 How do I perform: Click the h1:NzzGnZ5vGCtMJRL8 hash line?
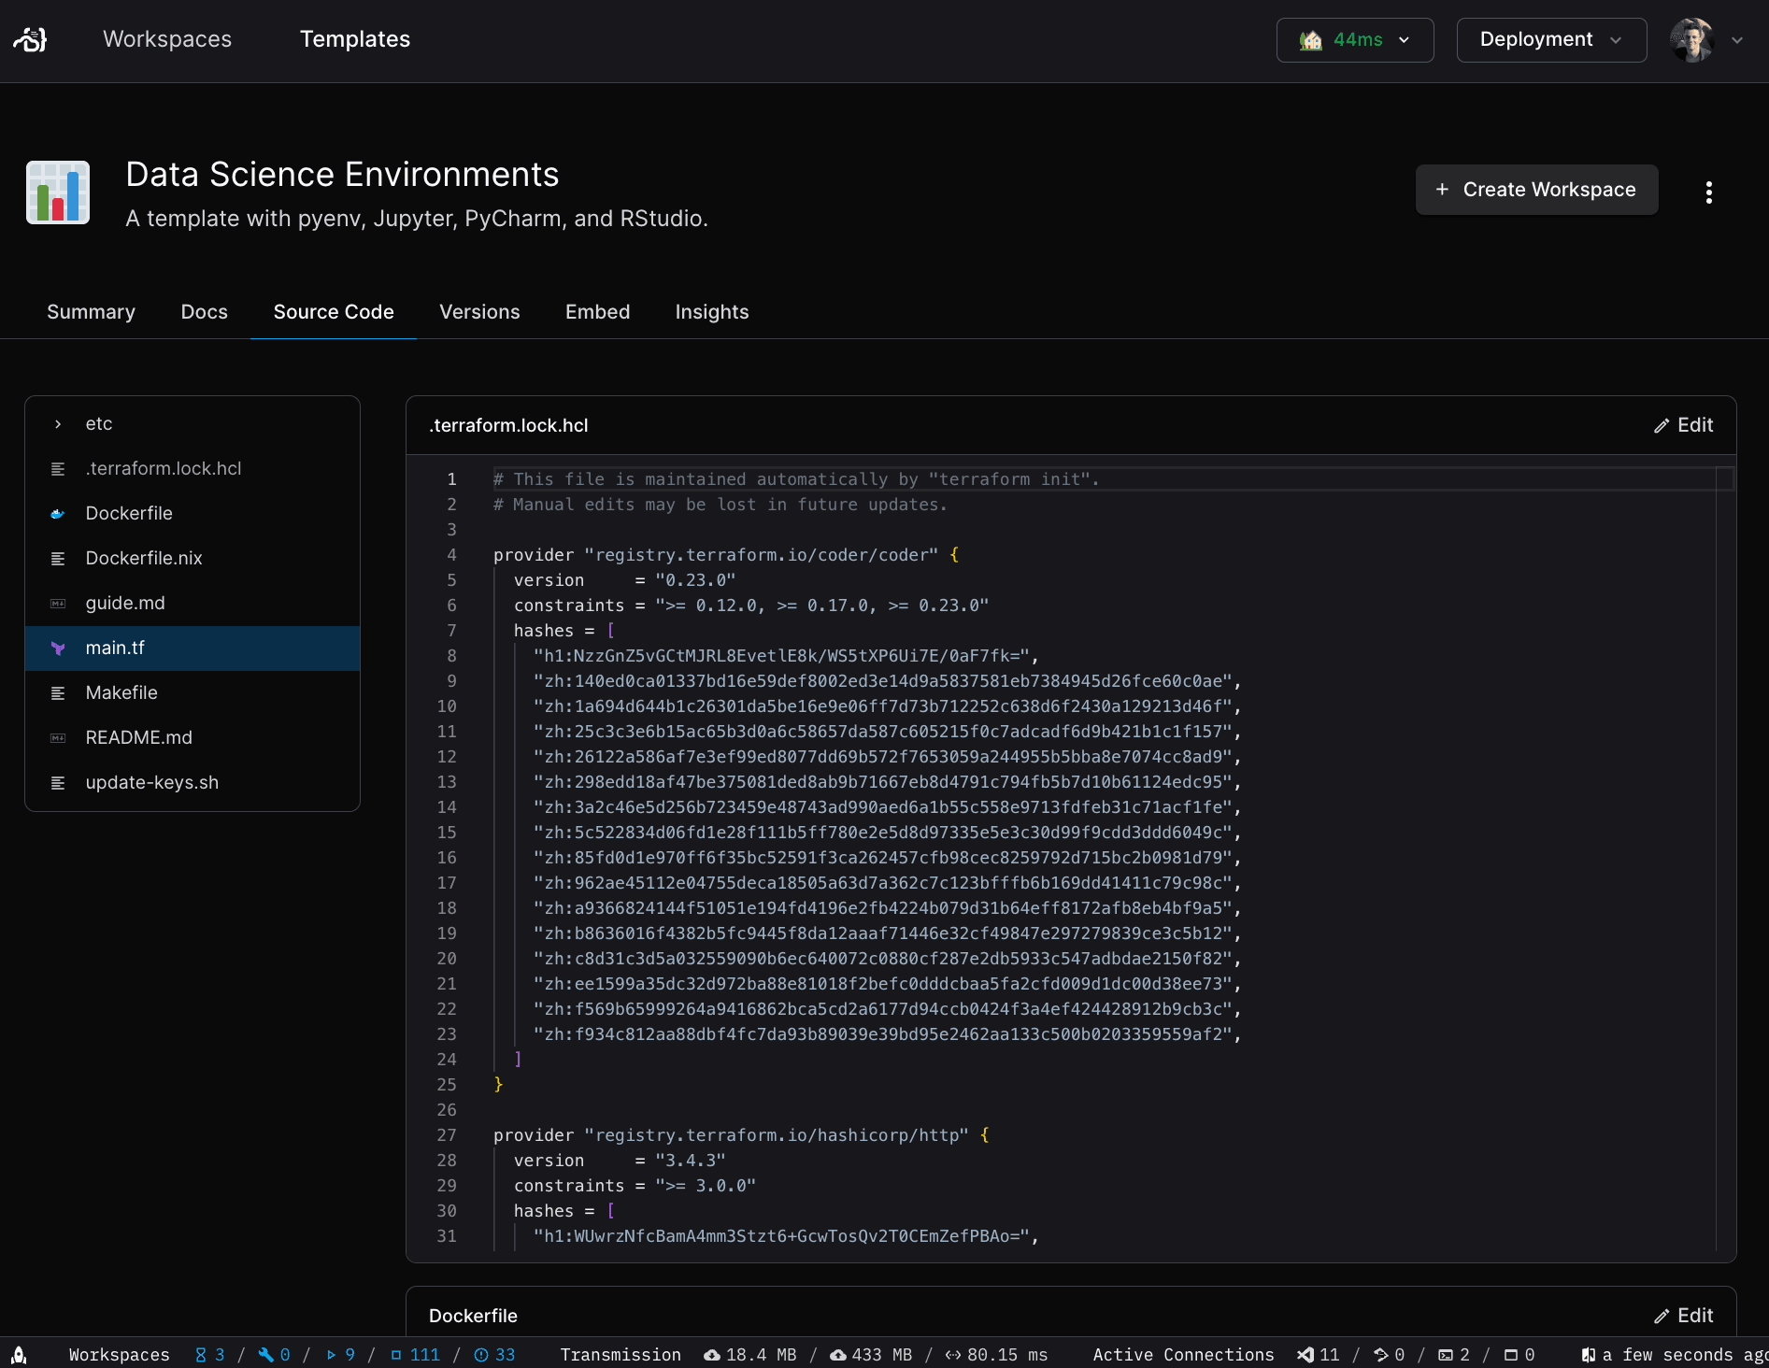(x=786, y=656)
